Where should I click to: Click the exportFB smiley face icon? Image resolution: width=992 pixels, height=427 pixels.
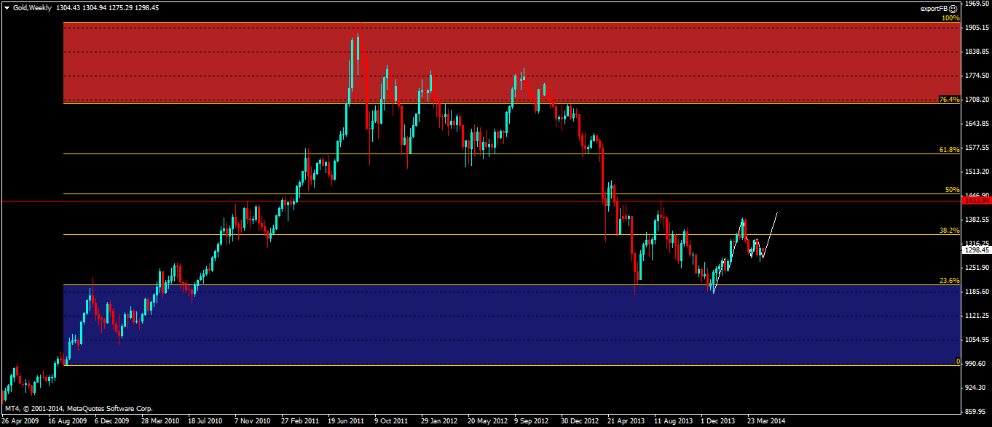point(953,7)
